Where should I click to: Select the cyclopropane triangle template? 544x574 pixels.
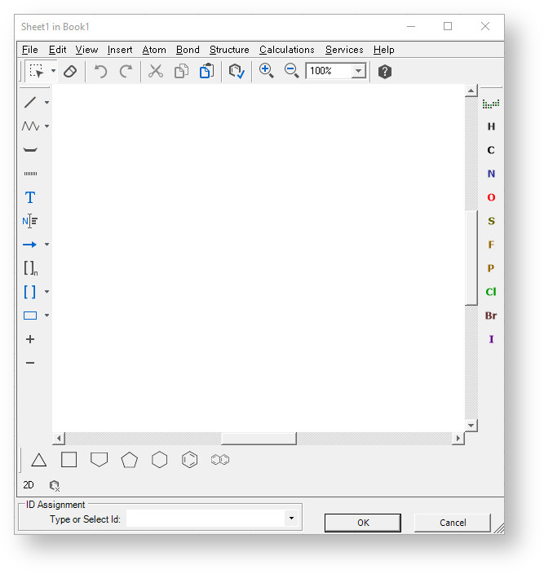tap(38, 460)
